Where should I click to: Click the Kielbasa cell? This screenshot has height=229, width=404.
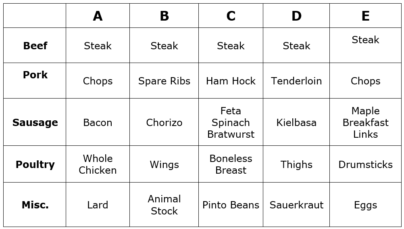tap(296, 122)
